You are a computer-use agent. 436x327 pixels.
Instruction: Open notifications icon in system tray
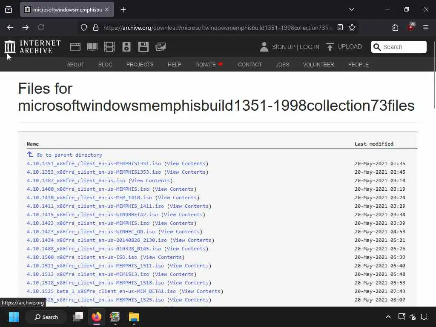(424, 317)
